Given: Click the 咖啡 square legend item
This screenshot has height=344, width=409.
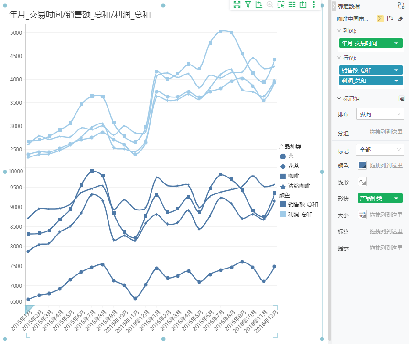Looking at the screenshot, I should coord(289,176).
